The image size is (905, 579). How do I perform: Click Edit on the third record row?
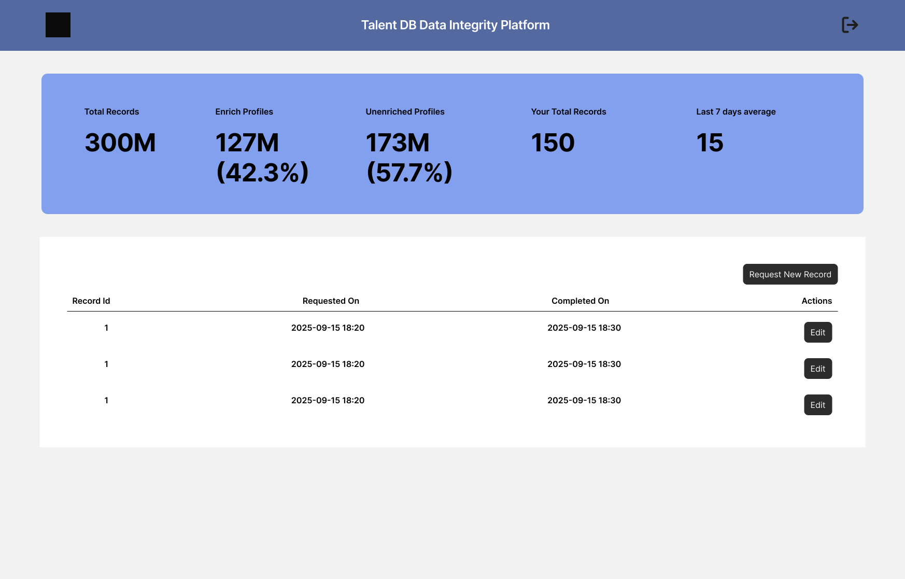(817, 405)
